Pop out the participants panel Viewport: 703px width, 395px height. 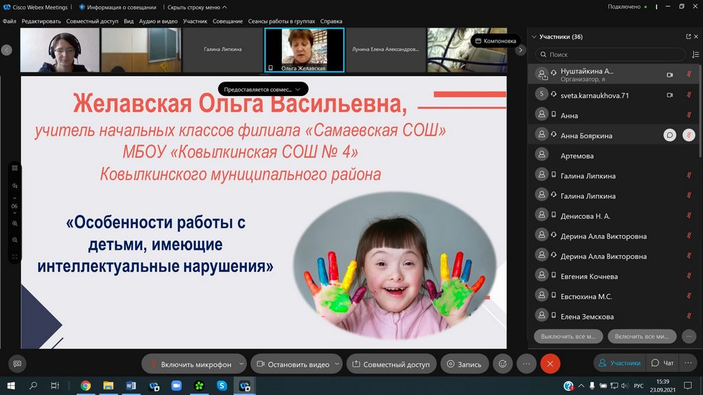click(x=688, y=37)
